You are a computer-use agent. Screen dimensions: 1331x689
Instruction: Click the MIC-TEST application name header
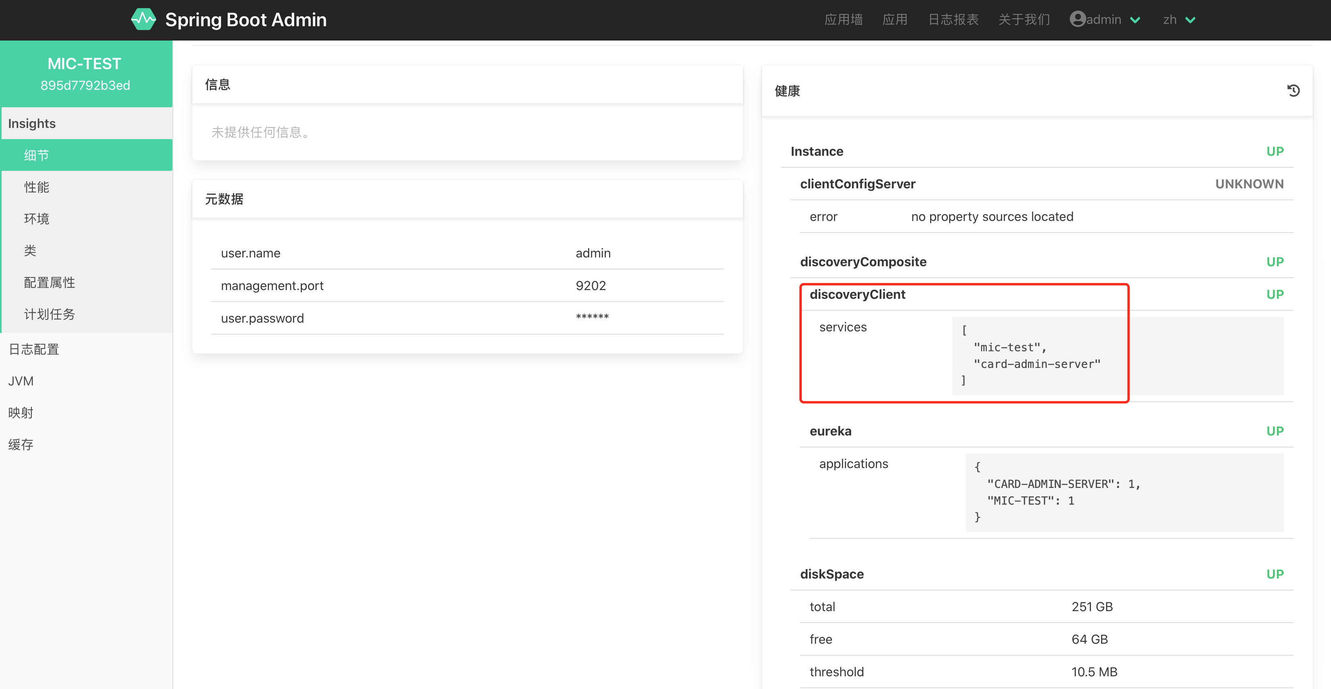click(x=85, y=64)
